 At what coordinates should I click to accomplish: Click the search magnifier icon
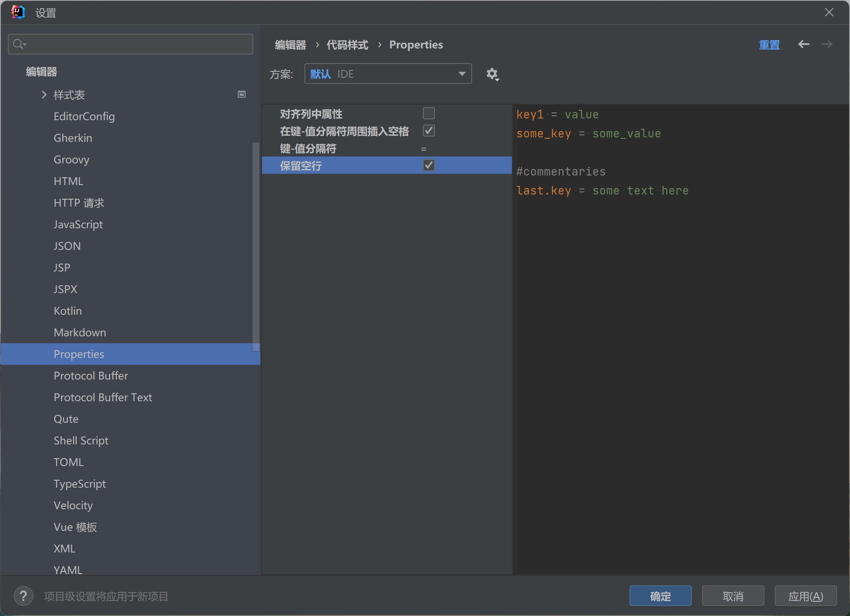(19, 44)
